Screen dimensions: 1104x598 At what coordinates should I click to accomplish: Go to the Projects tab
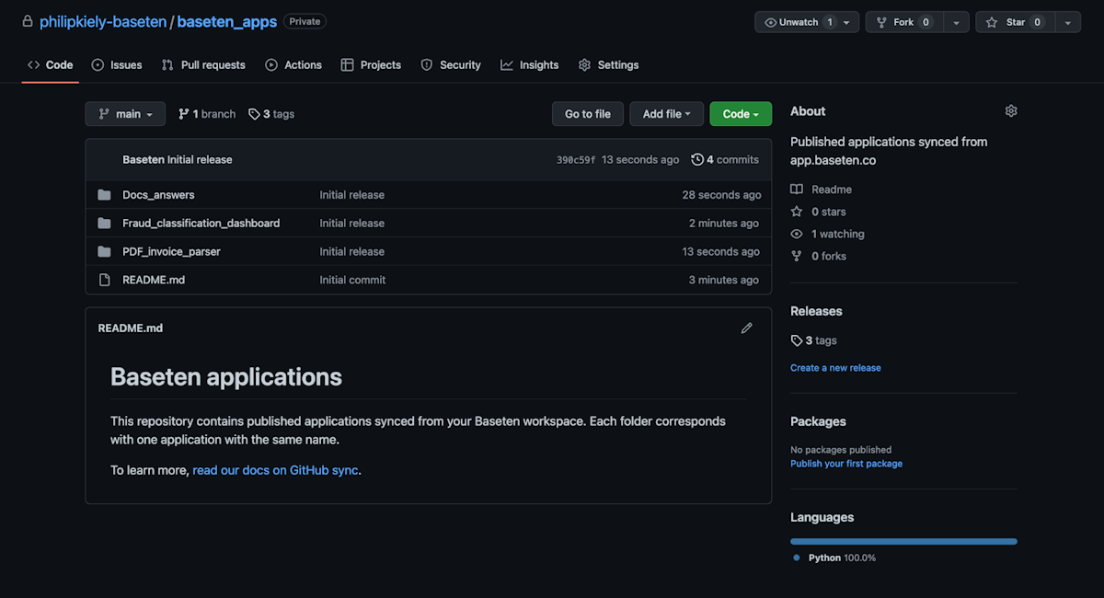(371, 65)
